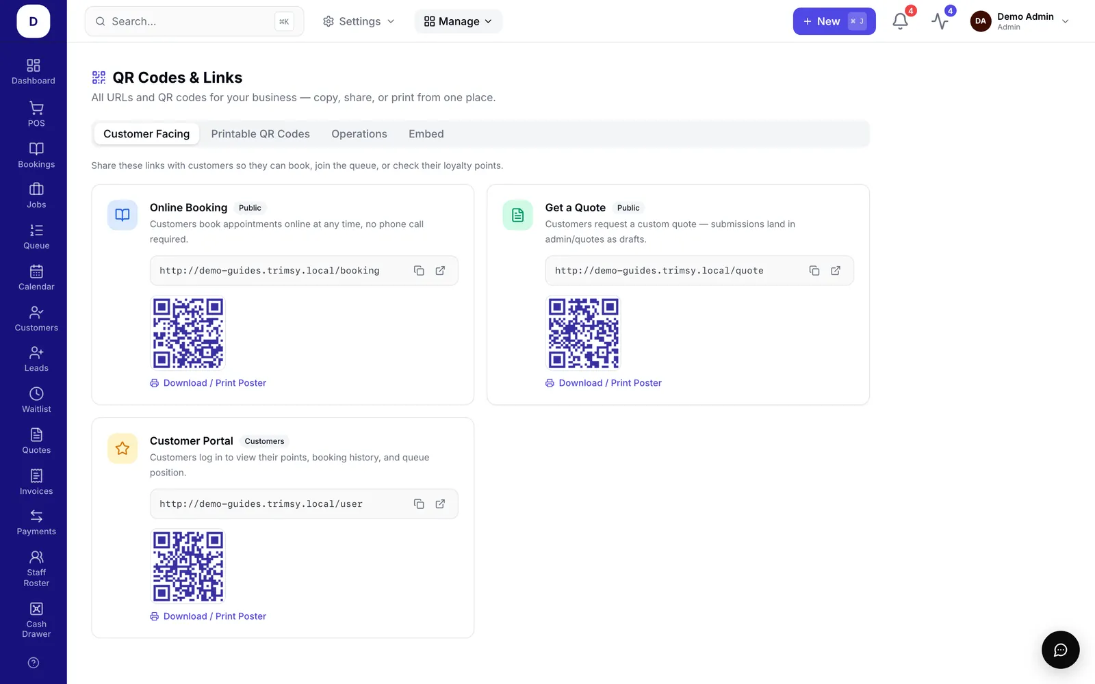
Task: Copy the Customer Portal URL
Action: tap(419, 504)
